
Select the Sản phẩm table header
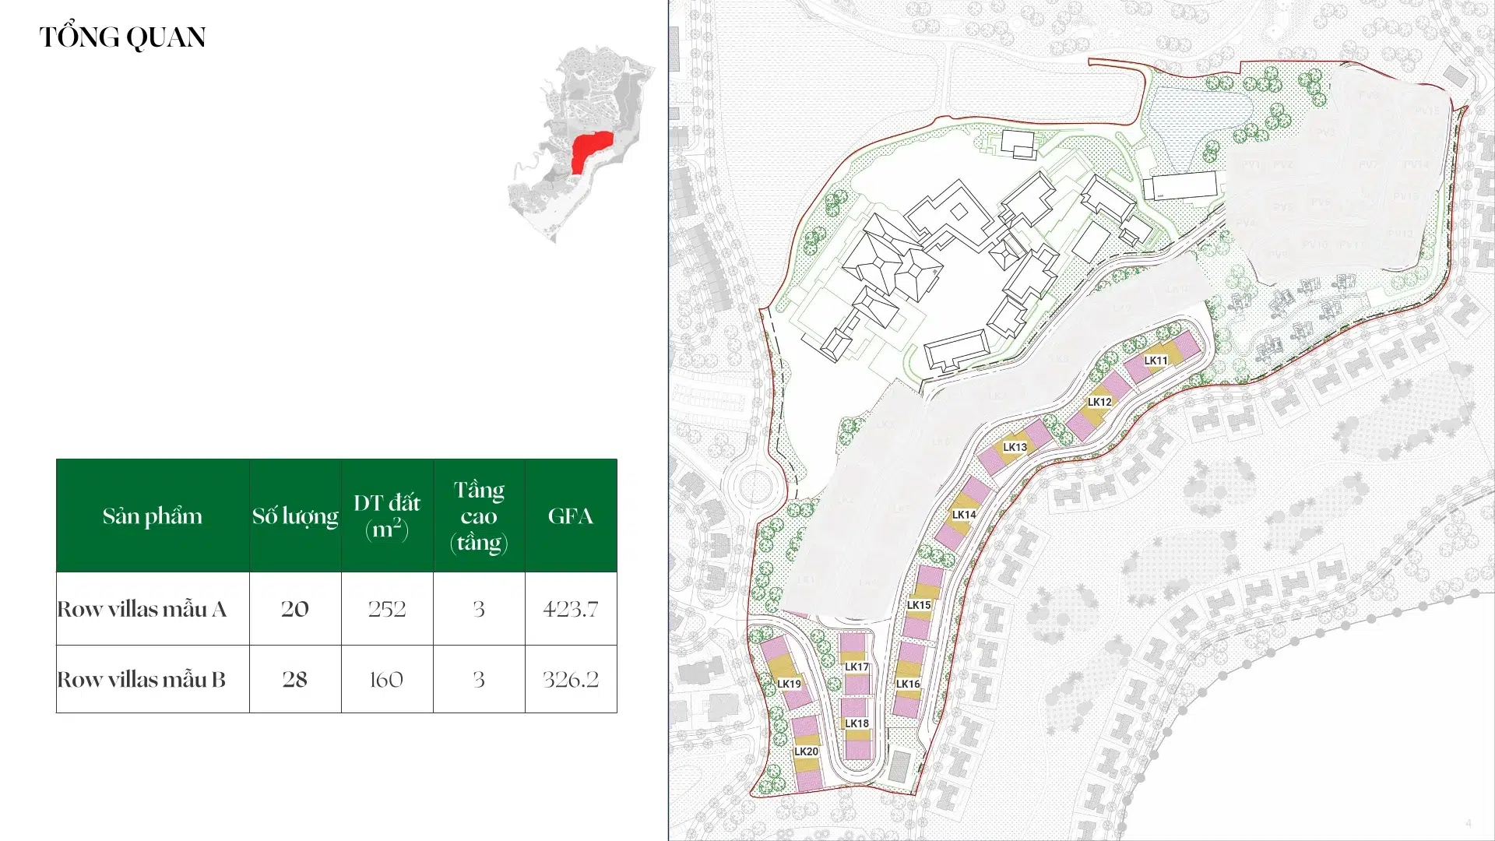coord(153,516)
